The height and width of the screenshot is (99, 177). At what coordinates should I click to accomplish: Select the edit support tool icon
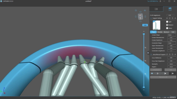pos(165,73)
